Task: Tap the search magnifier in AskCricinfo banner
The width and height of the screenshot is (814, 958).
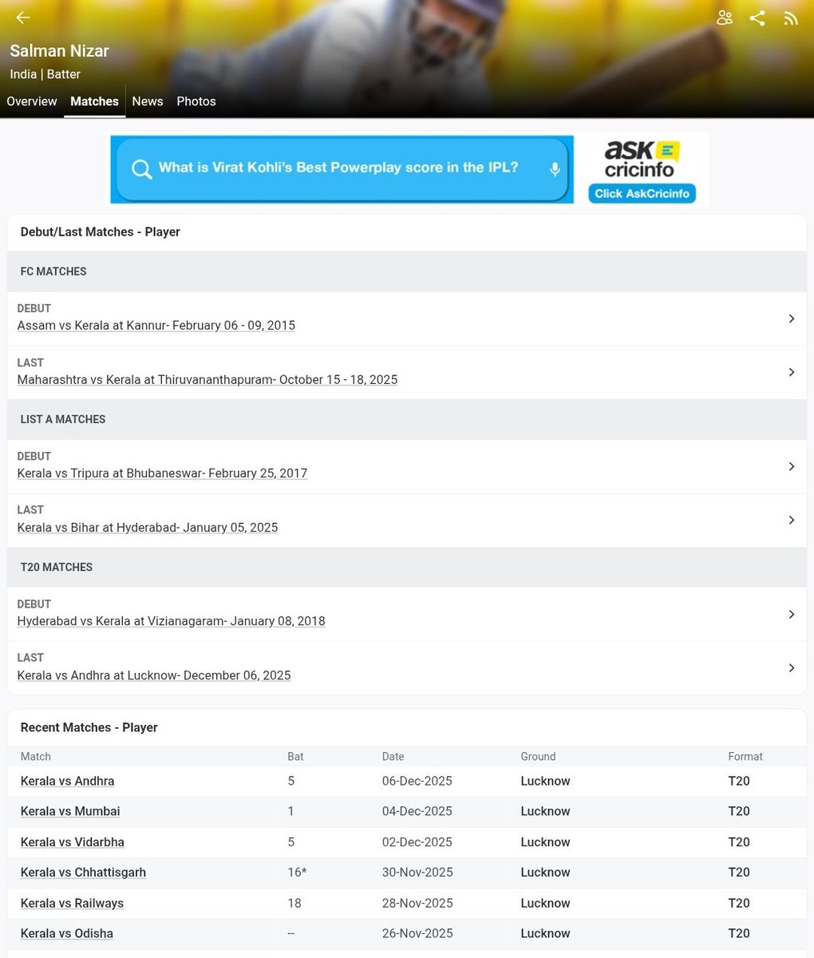Action: 141,169
